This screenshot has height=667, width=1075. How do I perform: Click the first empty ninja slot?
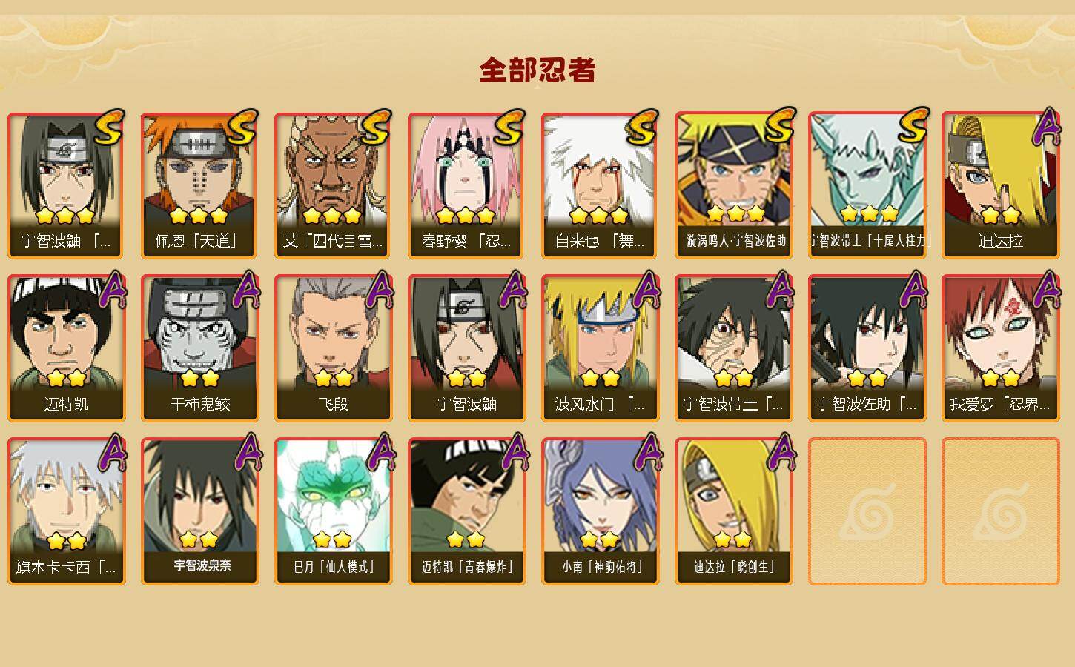[867, 511]
